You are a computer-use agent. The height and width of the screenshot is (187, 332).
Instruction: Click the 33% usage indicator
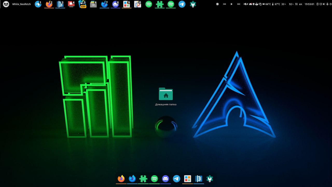point(284,4)
